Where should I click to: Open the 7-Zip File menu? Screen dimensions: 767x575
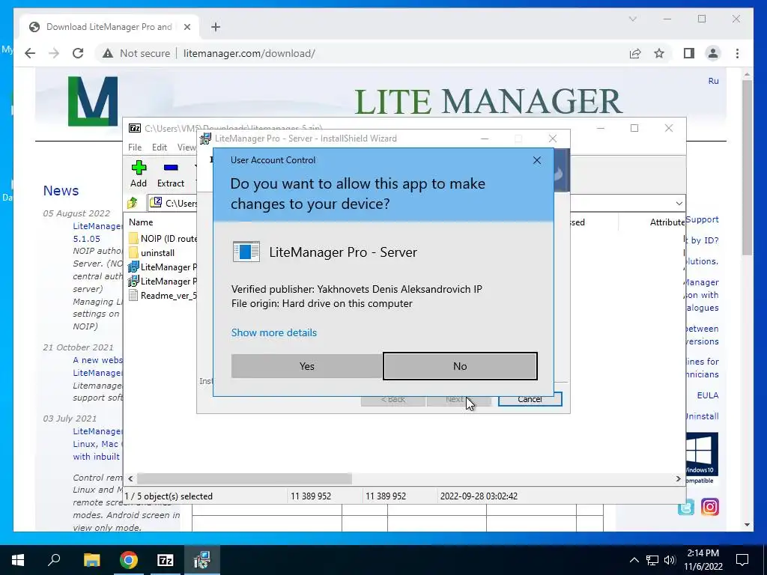pyautogui.click(x=135, y=147)
